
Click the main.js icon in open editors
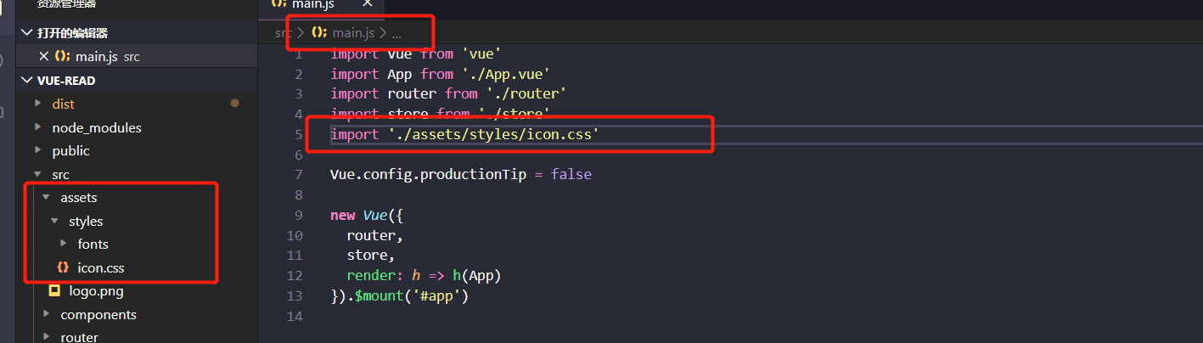tap(63, 57)
